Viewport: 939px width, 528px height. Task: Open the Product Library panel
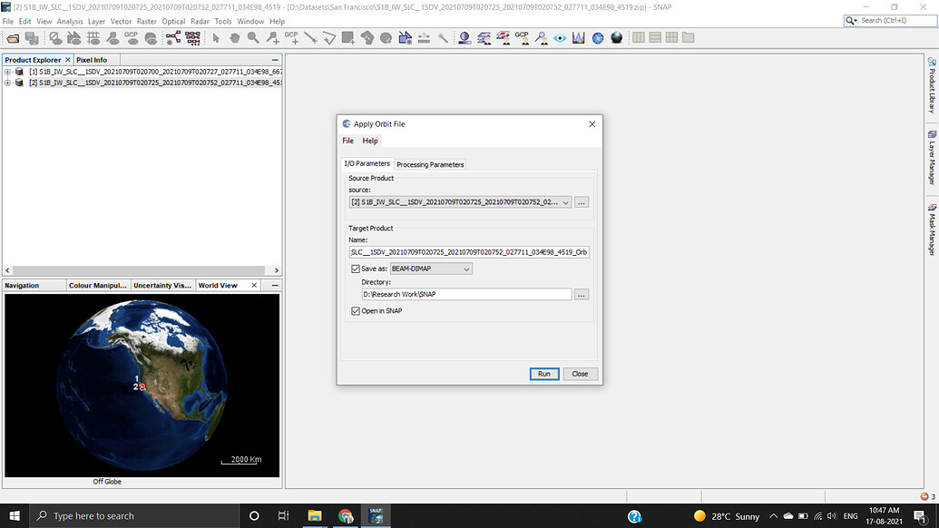pos(933,86)
